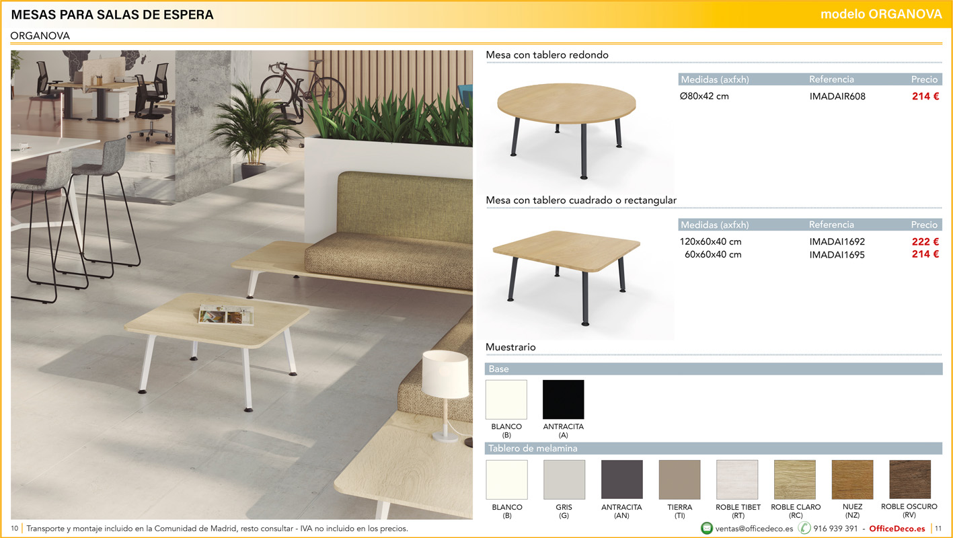The image size is (953, 538).
Task: Click reference IMADAI1692
Action: 837,241
